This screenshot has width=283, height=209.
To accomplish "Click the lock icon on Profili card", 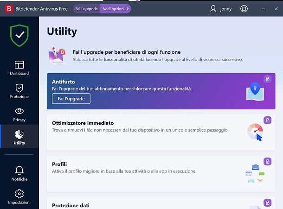I will 268,161.
